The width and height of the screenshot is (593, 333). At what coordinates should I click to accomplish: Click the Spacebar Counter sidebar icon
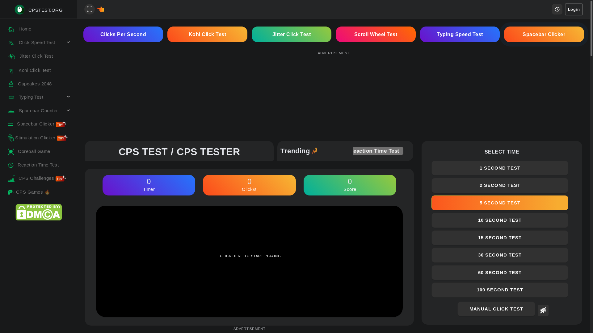click(11, 111)
